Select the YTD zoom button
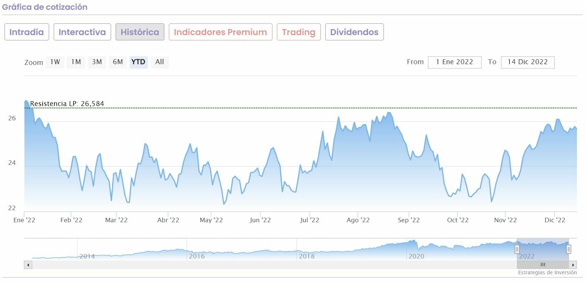The image size is (586, 283). (x=138, y=62)
